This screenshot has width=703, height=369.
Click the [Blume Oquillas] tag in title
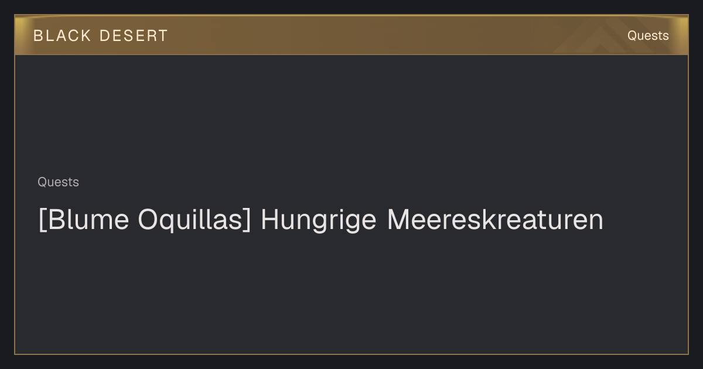(144, 220)
